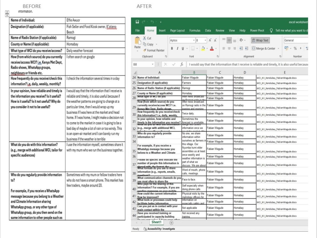Click the Insert Function fx icon

point(182,64)
